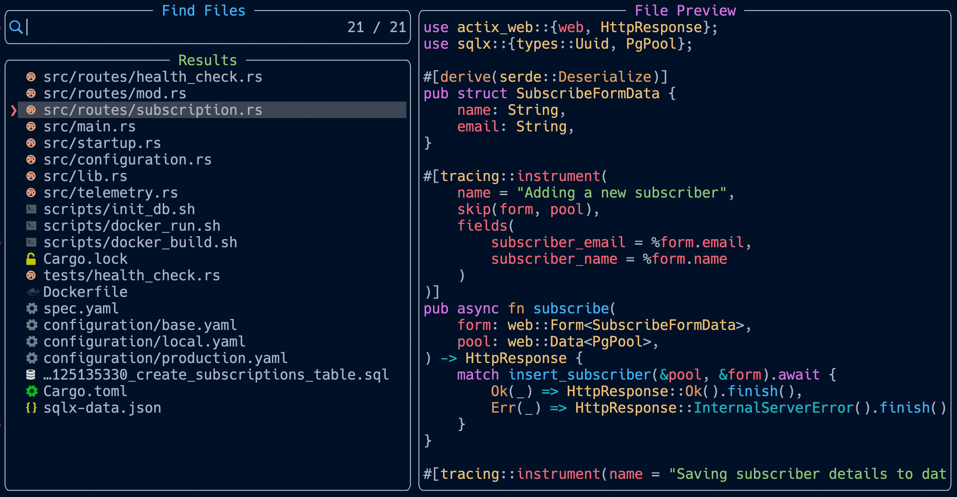Screen dimensions: 957x497
Task: Select the Dockerfile entry
Action: 212,292
